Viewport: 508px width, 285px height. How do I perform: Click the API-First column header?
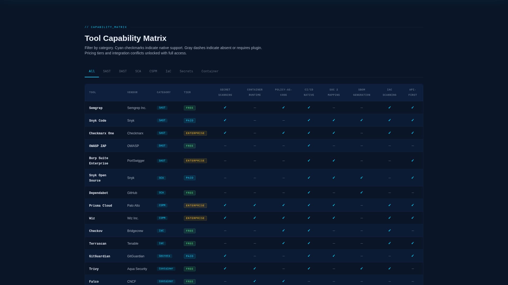coord(413,92)
